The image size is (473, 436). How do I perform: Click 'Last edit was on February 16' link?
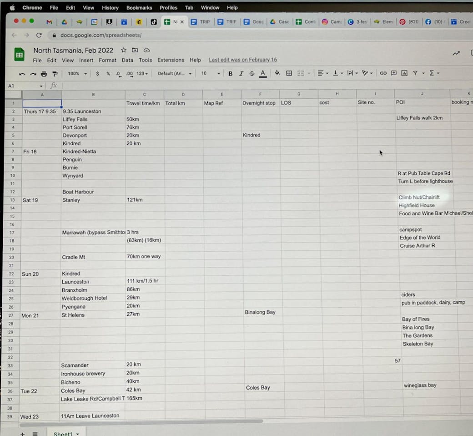[242, 60]
